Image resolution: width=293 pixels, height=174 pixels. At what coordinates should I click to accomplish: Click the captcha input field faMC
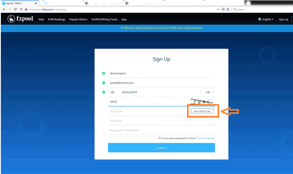[x=148, y=102]
